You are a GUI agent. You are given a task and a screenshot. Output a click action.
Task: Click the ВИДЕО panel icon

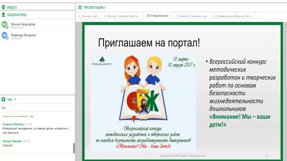tap(3, 7)
